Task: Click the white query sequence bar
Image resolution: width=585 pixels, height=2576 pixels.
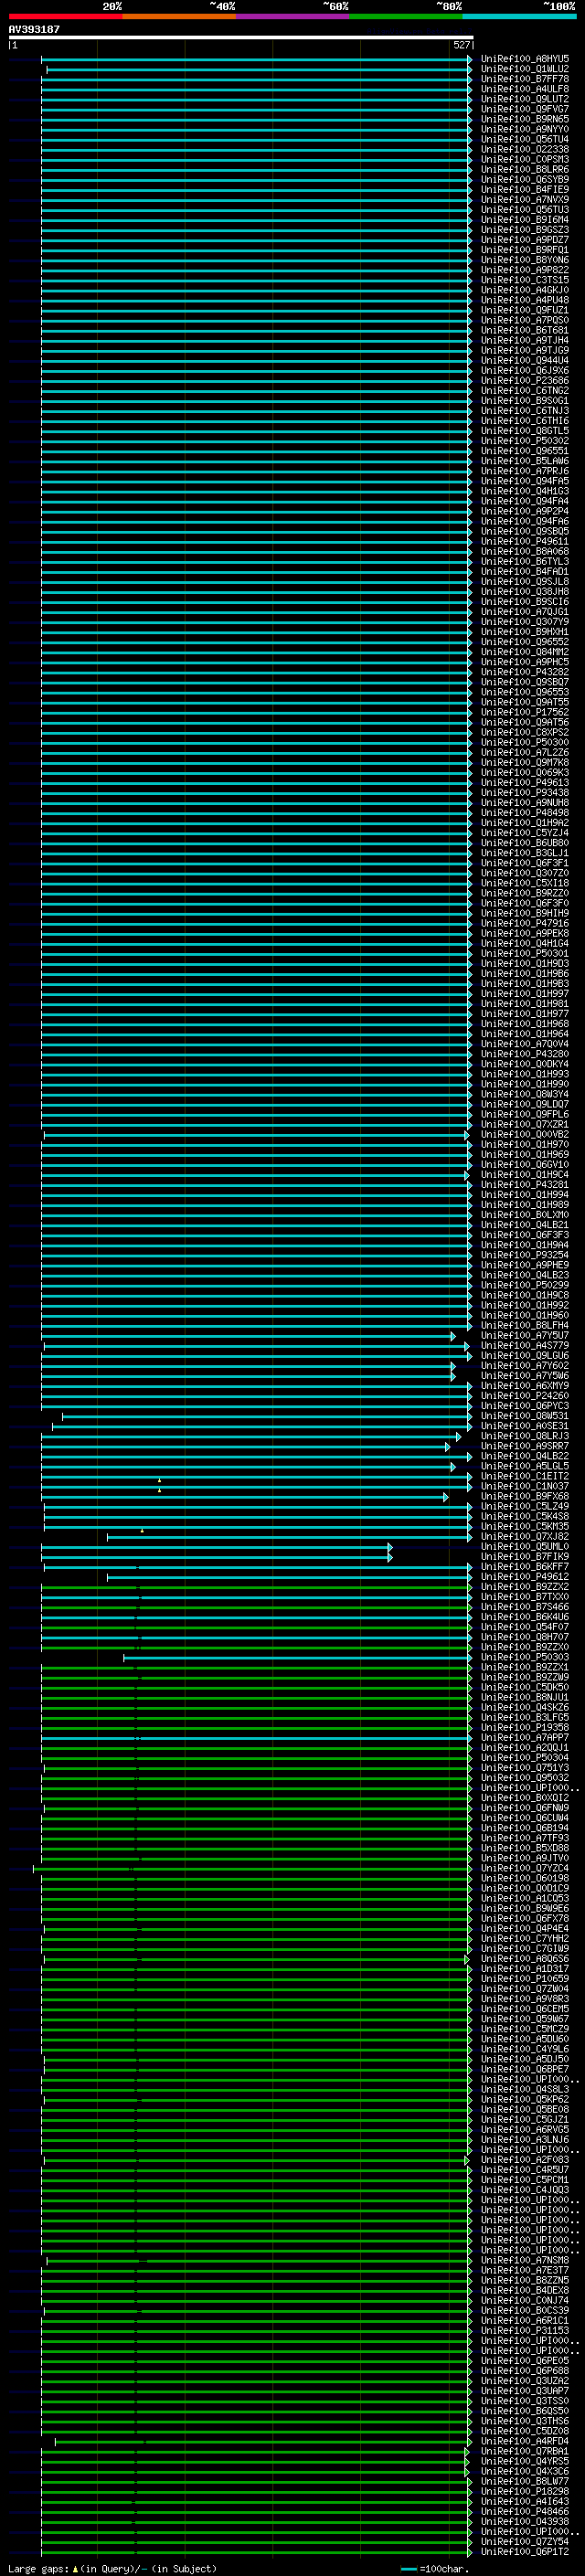Action: (x=241, y=37)
